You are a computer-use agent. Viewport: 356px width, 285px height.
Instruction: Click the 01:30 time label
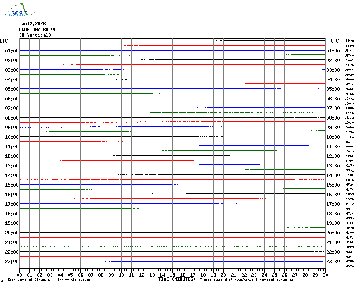tap(333, 51)
